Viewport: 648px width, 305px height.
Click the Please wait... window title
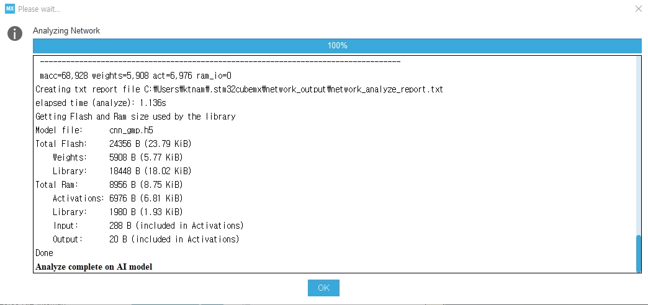point(39,9)
